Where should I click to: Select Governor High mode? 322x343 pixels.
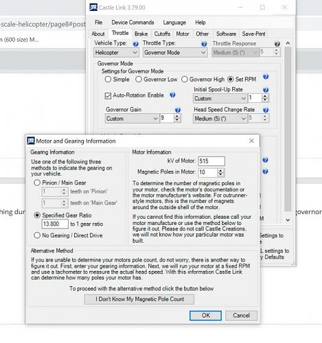185,80
